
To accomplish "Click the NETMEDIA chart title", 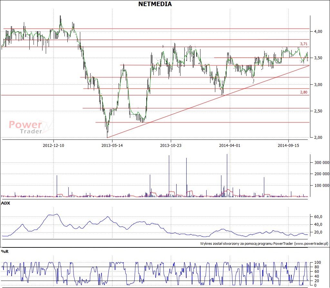I will click(155, 4).
